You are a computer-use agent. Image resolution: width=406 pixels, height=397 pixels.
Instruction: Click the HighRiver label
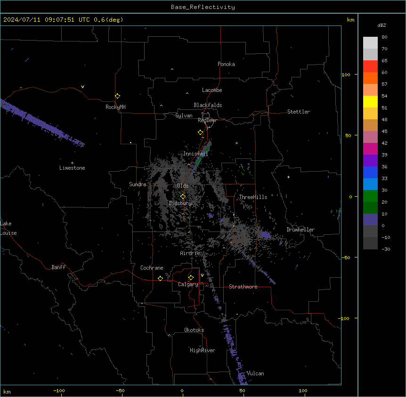click(x=203, y=350)
